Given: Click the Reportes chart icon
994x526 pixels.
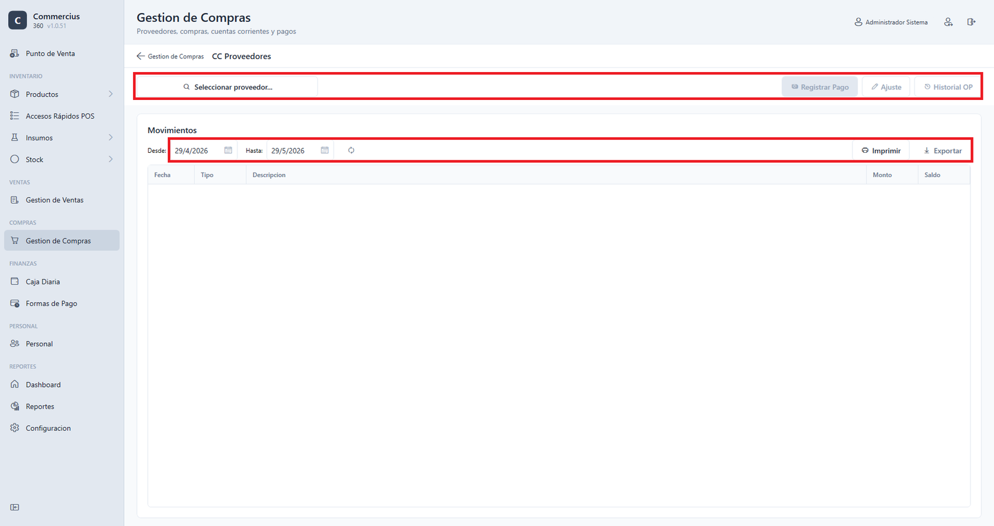Looking at the screenshot, I should [15, 406].
